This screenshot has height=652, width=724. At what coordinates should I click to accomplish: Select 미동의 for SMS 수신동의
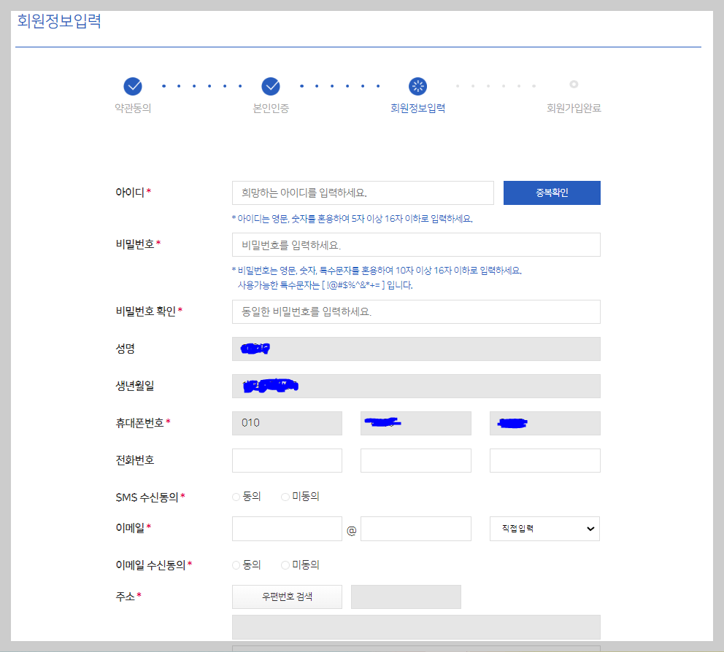coord(285,497)
